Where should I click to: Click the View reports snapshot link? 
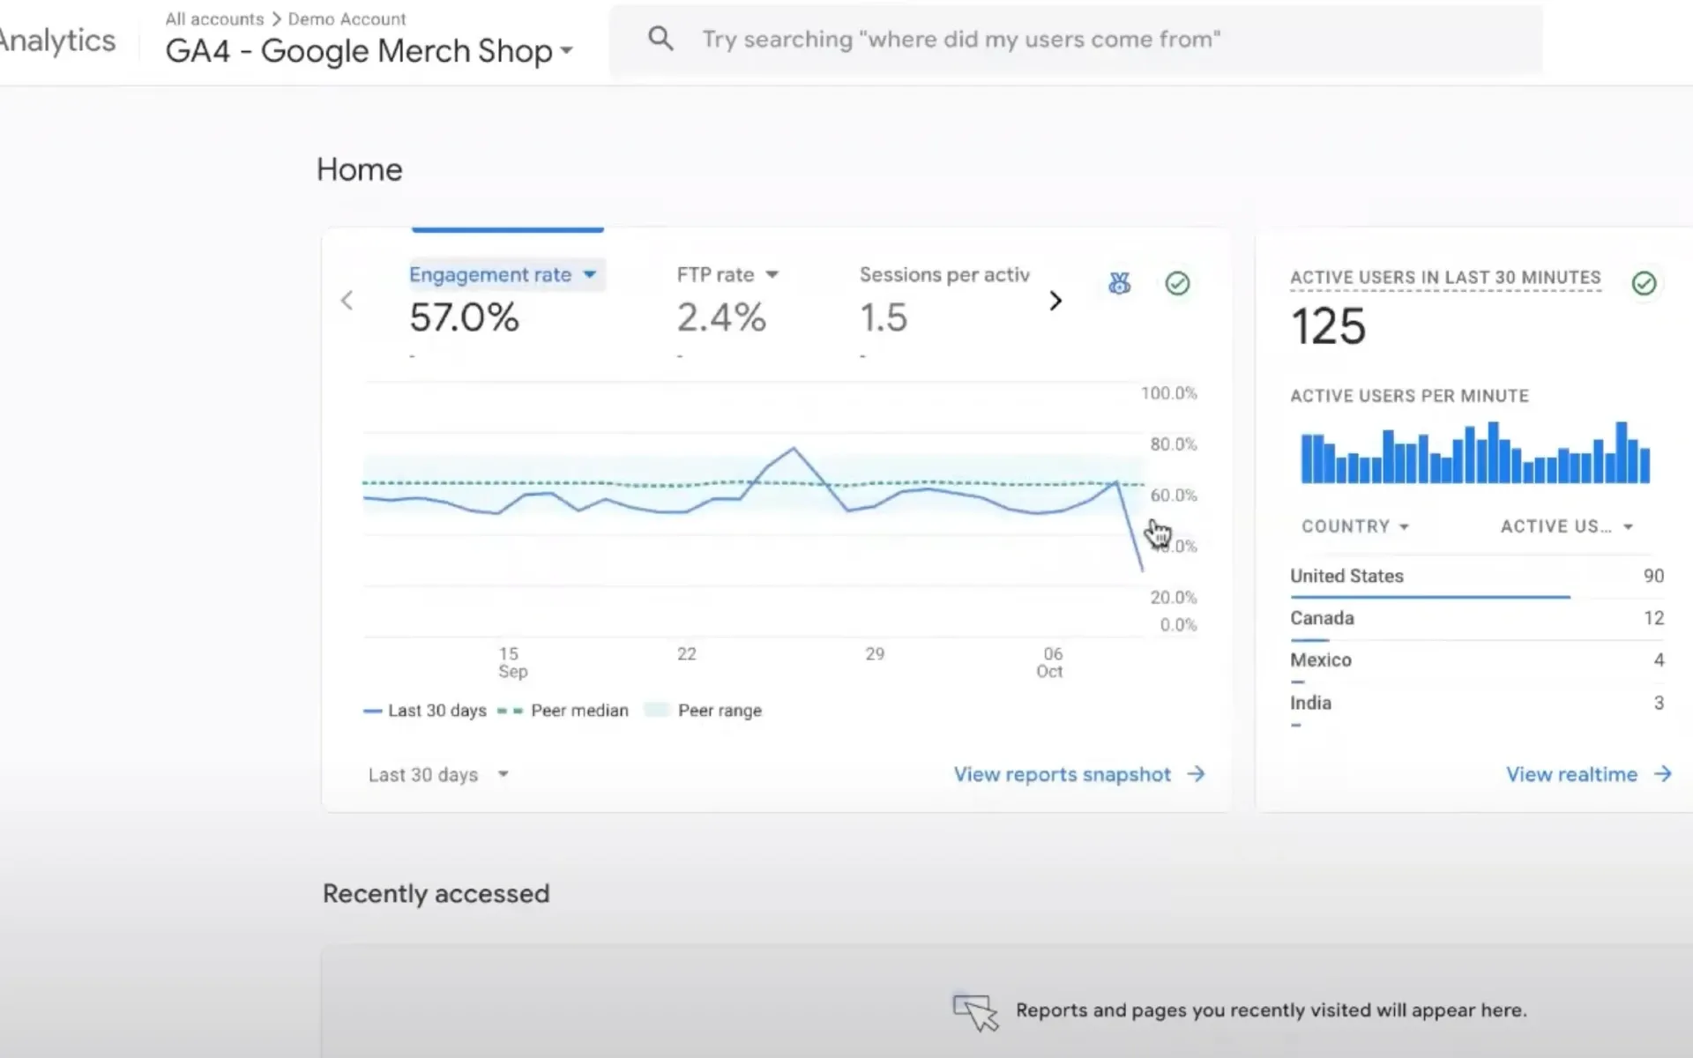1062,774
